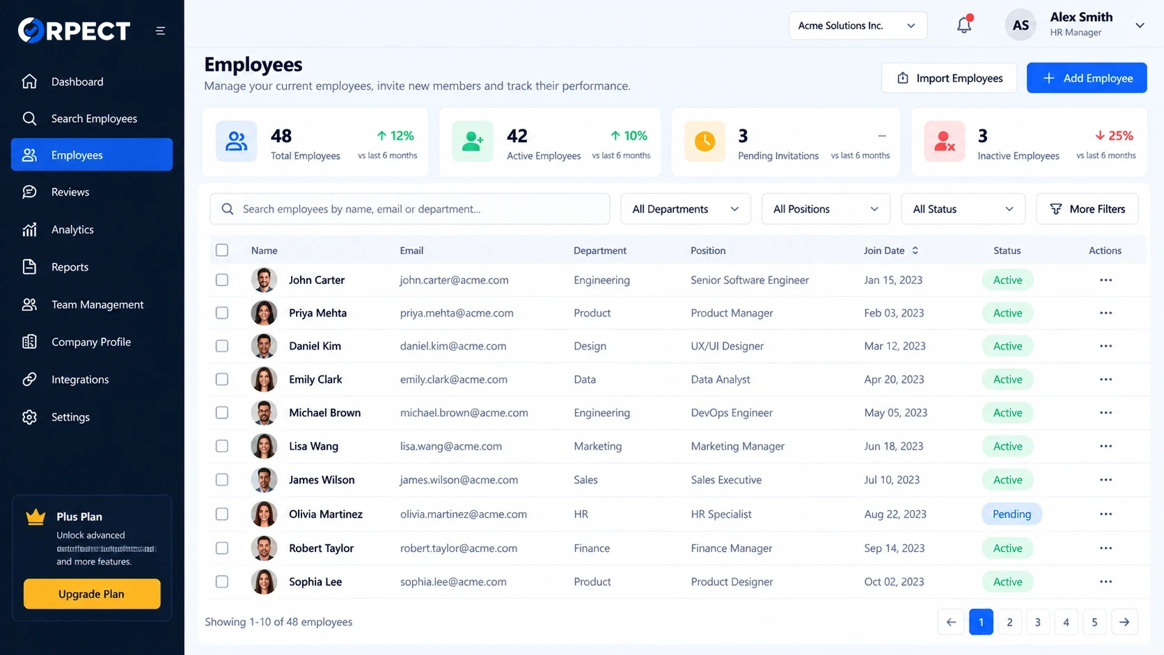Open Integrations in the sidebar
Viewport: 1164px width, 655px height.
point(92,380)
